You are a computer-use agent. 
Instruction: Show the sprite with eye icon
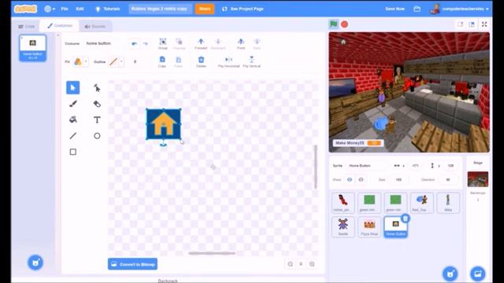pos(350,180)
